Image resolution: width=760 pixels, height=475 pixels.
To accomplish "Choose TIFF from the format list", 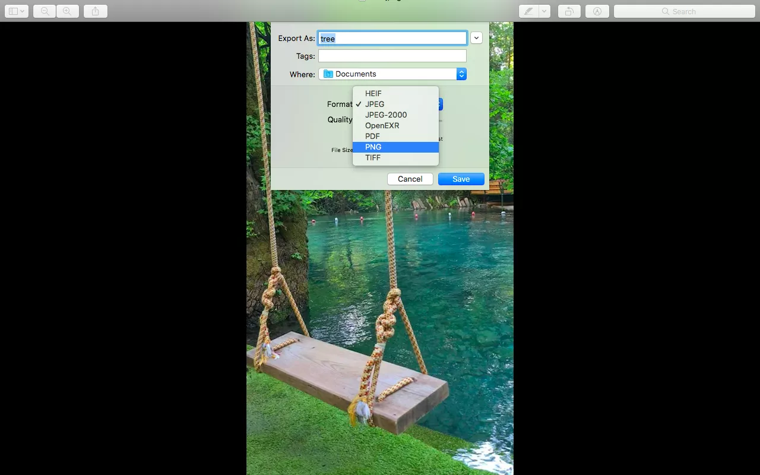I will 373,157.
